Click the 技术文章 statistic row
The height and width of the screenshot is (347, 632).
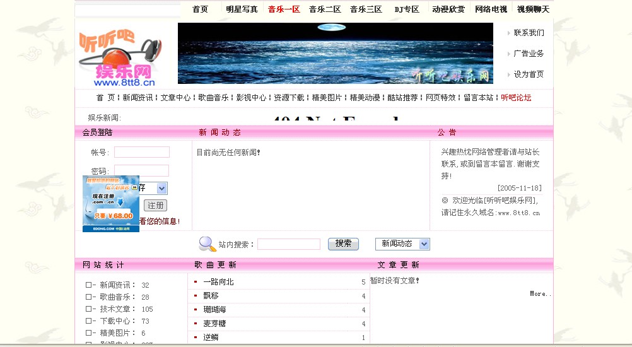(x=119, y=309)
